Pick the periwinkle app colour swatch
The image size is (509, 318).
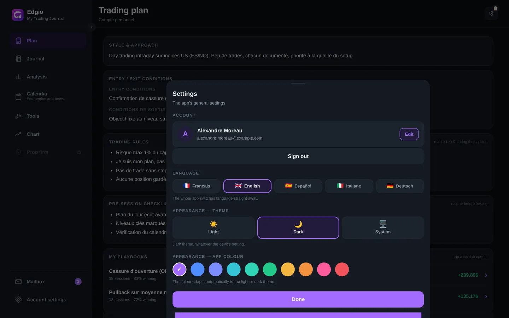pos(216,269)
